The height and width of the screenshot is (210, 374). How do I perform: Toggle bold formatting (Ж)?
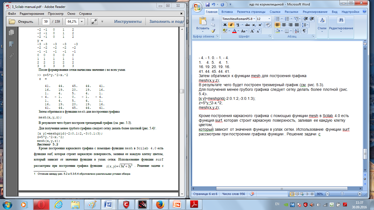pyautogui.click(x=225, y=25)
